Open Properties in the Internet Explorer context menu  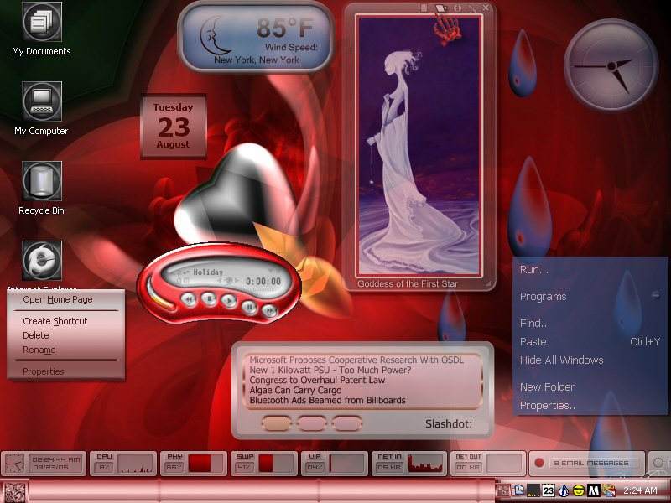click(44, 371)
